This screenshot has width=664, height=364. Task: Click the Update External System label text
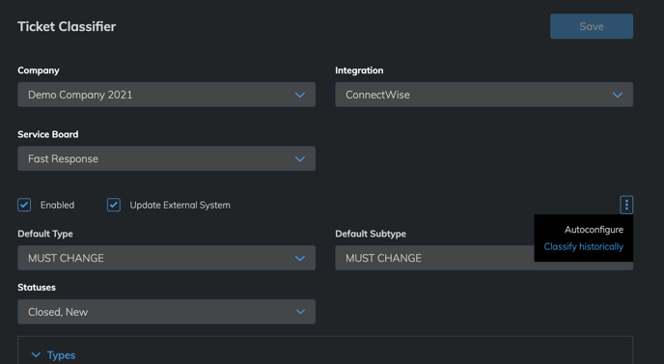click(180, 205)
